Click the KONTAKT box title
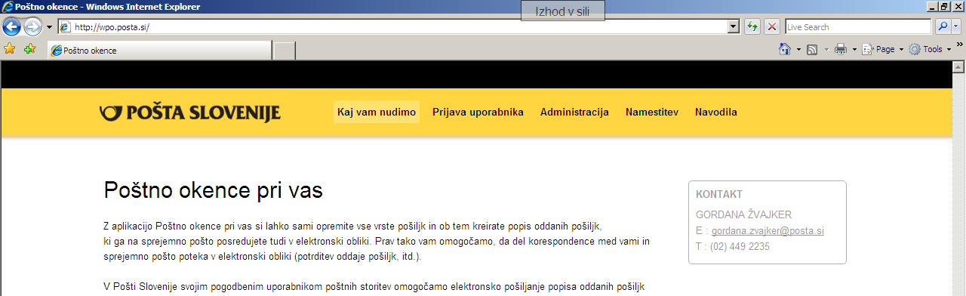 click(719, 194)
